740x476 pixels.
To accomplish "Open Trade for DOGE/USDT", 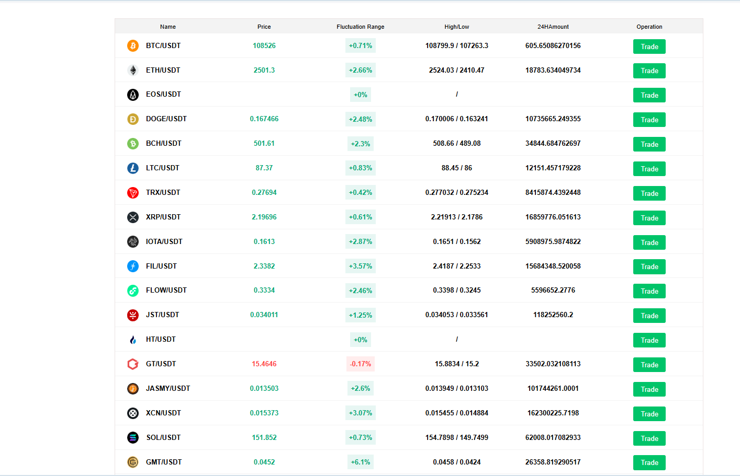I will point(649,120).
